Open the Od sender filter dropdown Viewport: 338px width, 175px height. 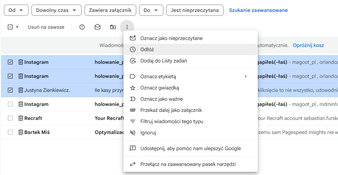click(16, 10)
